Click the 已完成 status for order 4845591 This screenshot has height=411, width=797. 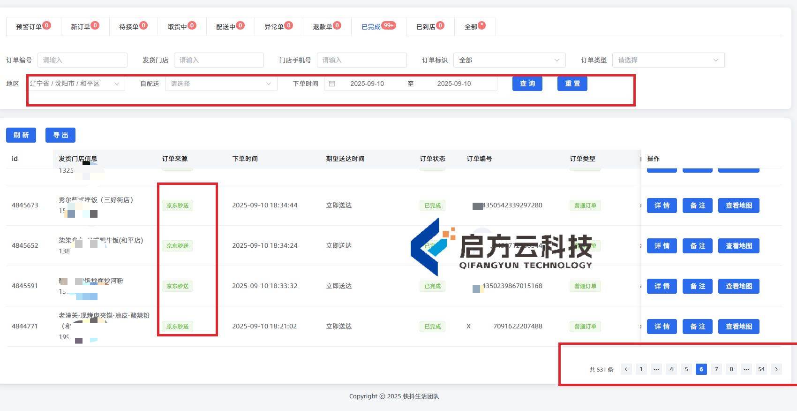(432, 286)
